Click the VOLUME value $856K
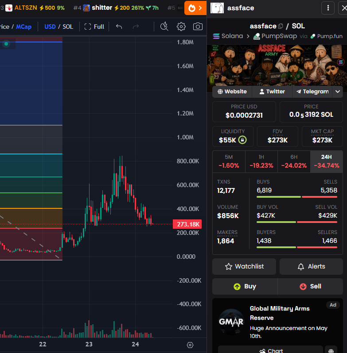The height and width of the screenshot is (353, 347). [228, 216]
